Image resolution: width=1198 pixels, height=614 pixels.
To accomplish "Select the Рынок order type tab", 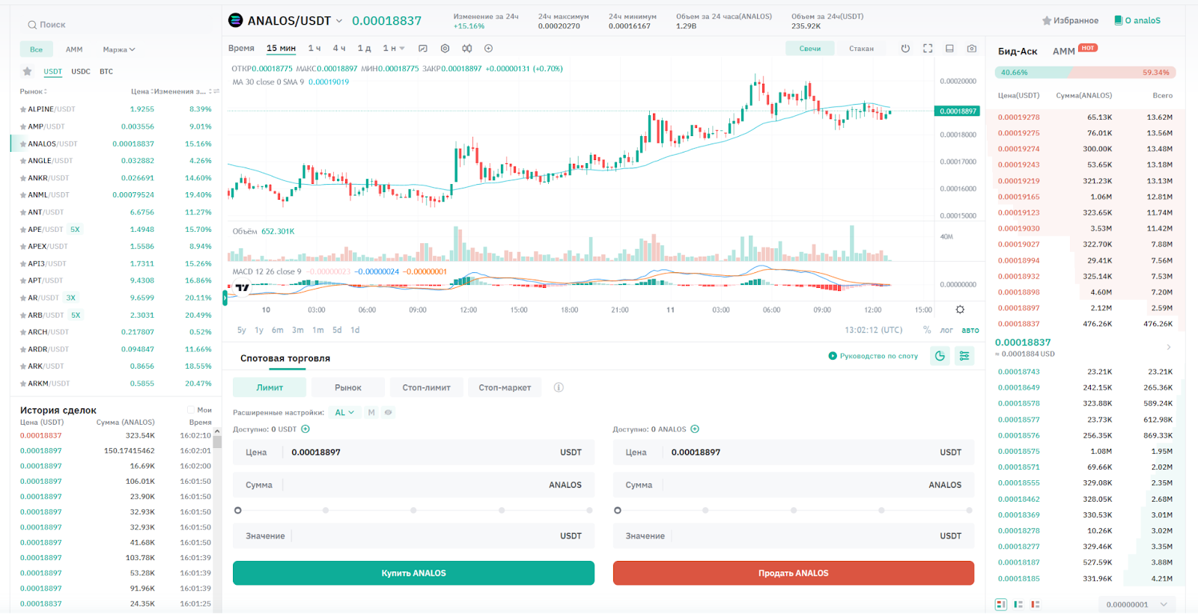I will coord(348,387).
